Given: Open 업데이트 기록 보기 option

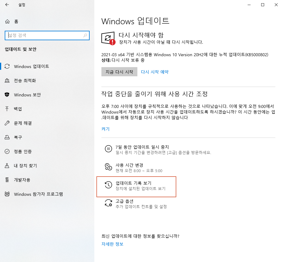Looking at the screenshot, I should click(x=133, y=183).
